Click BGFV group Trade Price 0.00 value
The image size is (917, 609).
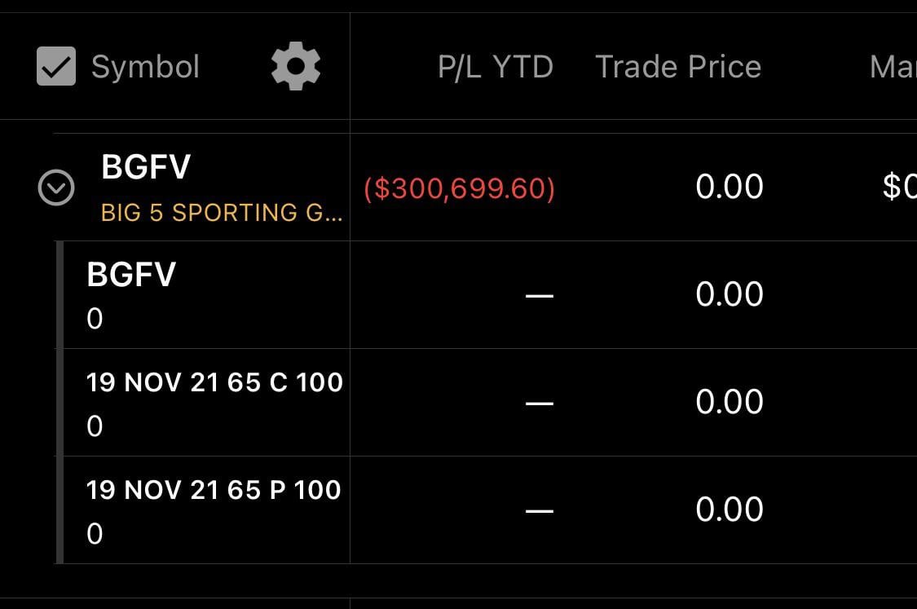coord(730,188)
